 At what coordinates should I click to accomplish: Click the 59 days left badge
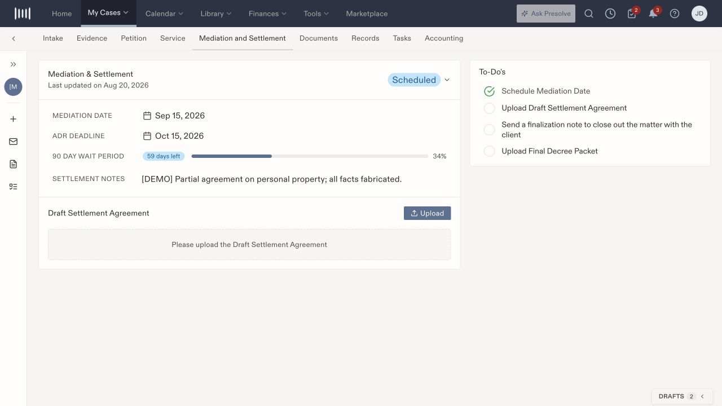tap(164, 156)
